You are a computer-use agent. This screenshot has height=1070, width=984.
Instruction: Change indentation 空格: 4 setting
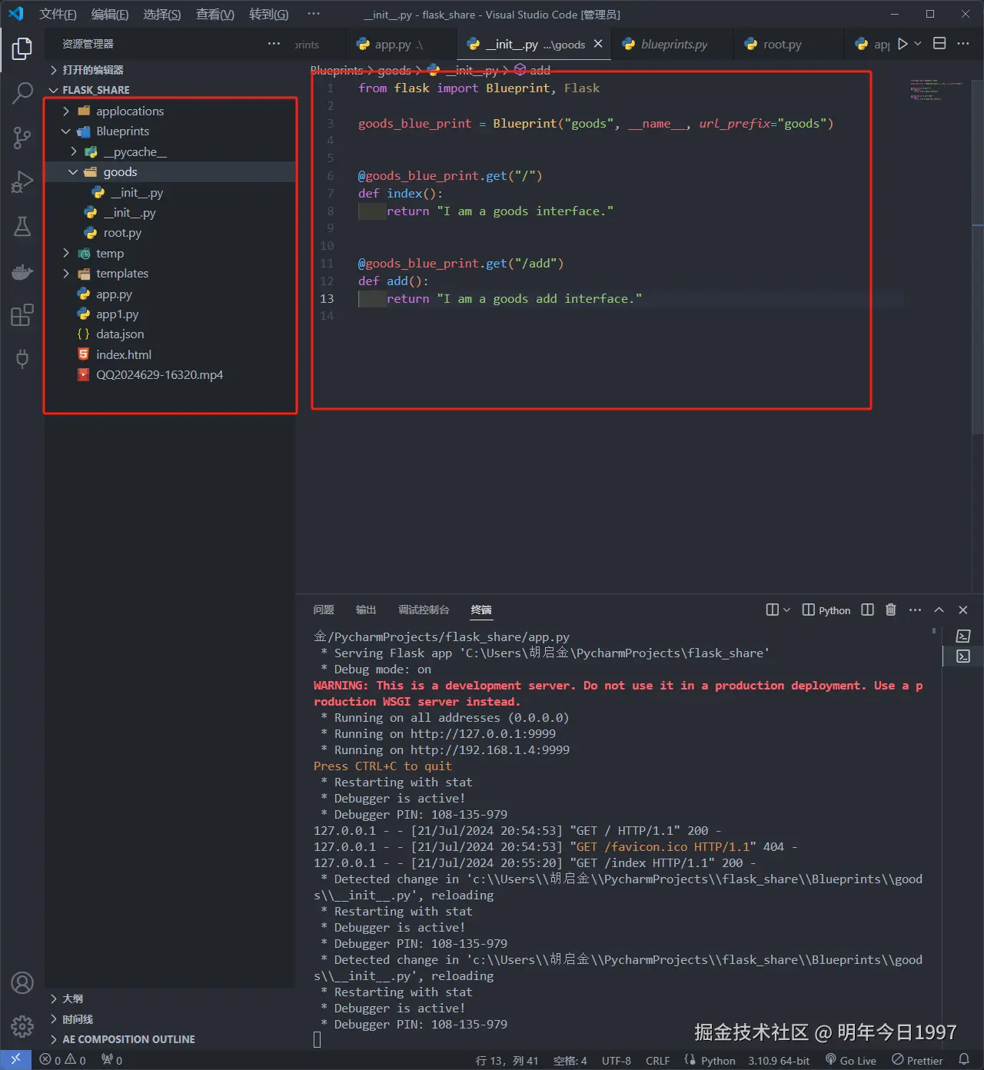tap(570, 1060)
